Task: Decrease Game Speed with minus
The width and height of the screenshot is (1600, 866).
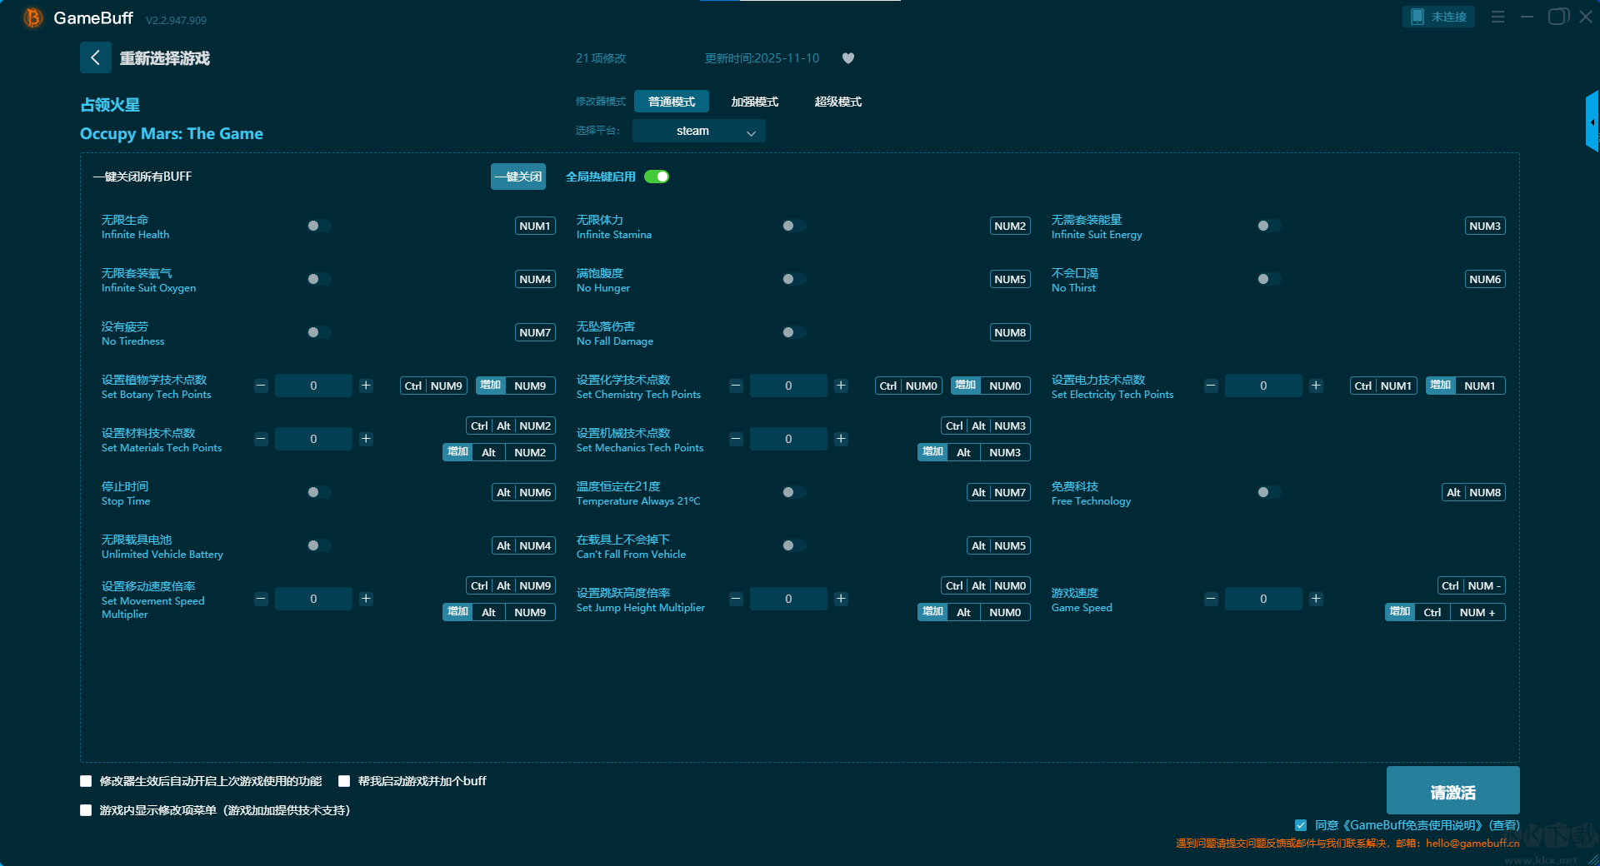Action: [1211, 599]
